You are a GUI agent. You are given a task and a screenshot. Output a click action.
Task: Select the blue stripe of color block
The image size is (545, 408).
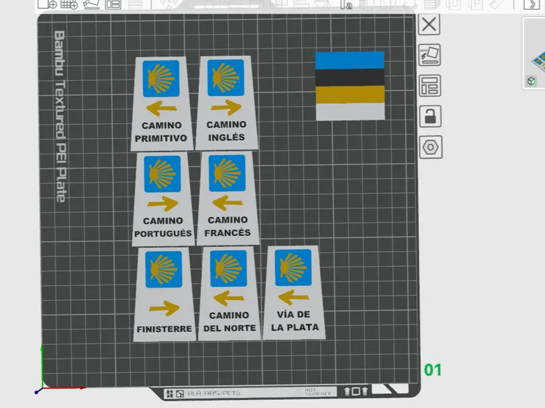click(x=349, y=61)
